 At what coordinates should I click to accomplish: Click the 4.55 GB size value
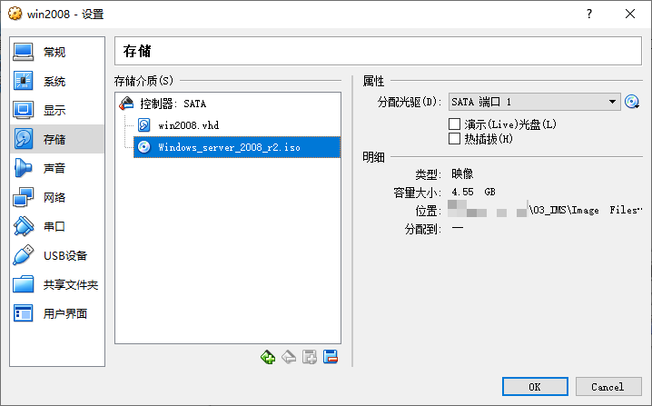pyautogui.click(x=473, y=192)
